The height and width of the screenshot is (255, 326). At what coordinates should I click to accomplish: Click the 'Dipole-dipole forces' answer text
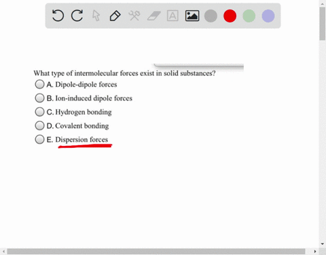[x=86, y=85]
